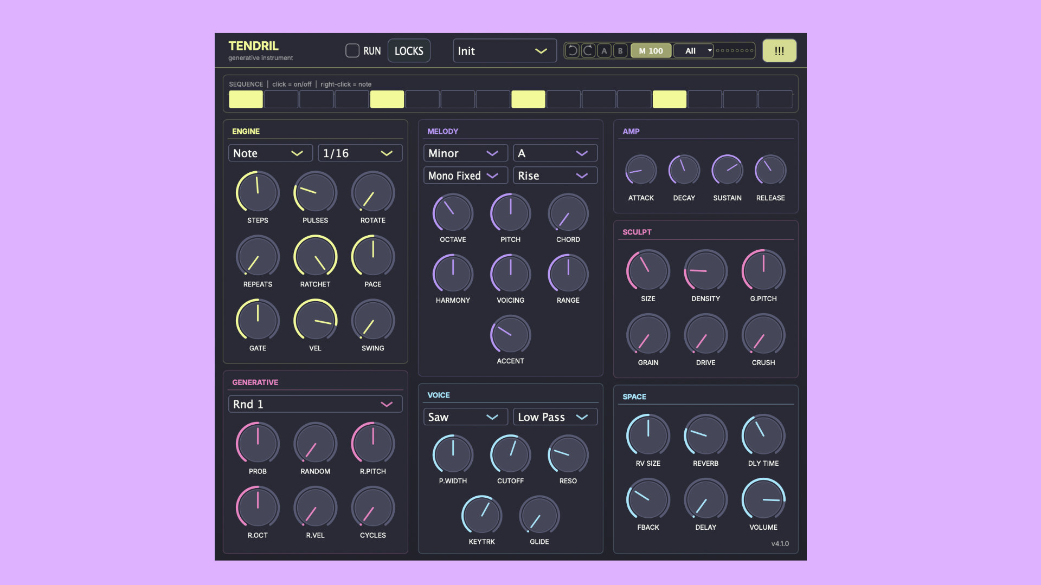The height and width of the screenshot is (585, 1041).
Task: Click the DENSITY knob
Action: pos(705,270)
